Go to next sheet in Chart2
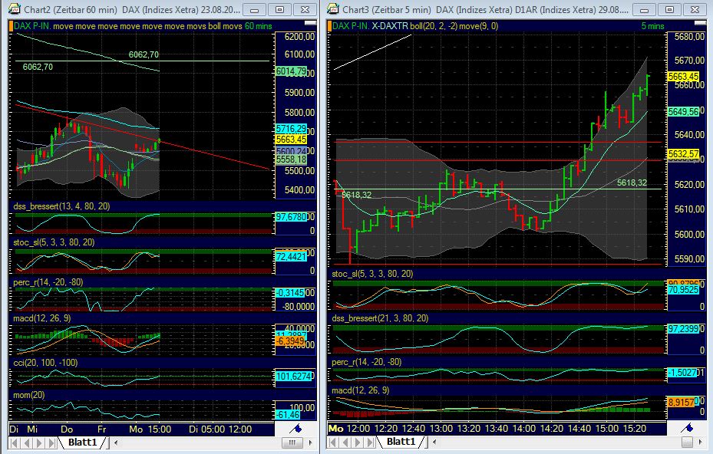713x454 pixels. tap(41, 442)
